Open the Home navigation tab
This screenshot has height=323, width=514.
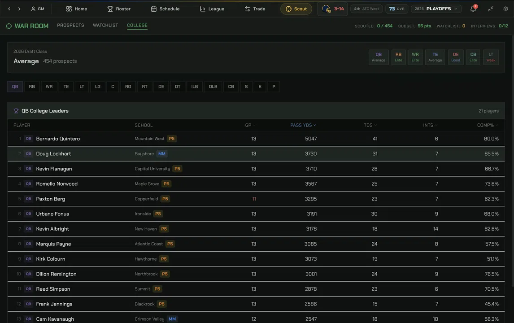click(77, 9)
